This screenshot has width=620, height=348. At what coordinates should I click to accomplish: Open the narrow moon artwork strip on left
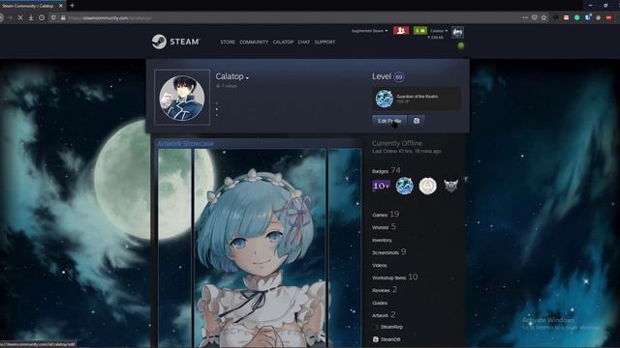[174, 247]
